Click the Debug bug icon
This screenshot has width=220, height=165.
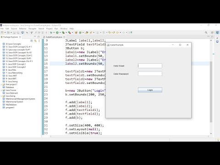click(51, 33)
